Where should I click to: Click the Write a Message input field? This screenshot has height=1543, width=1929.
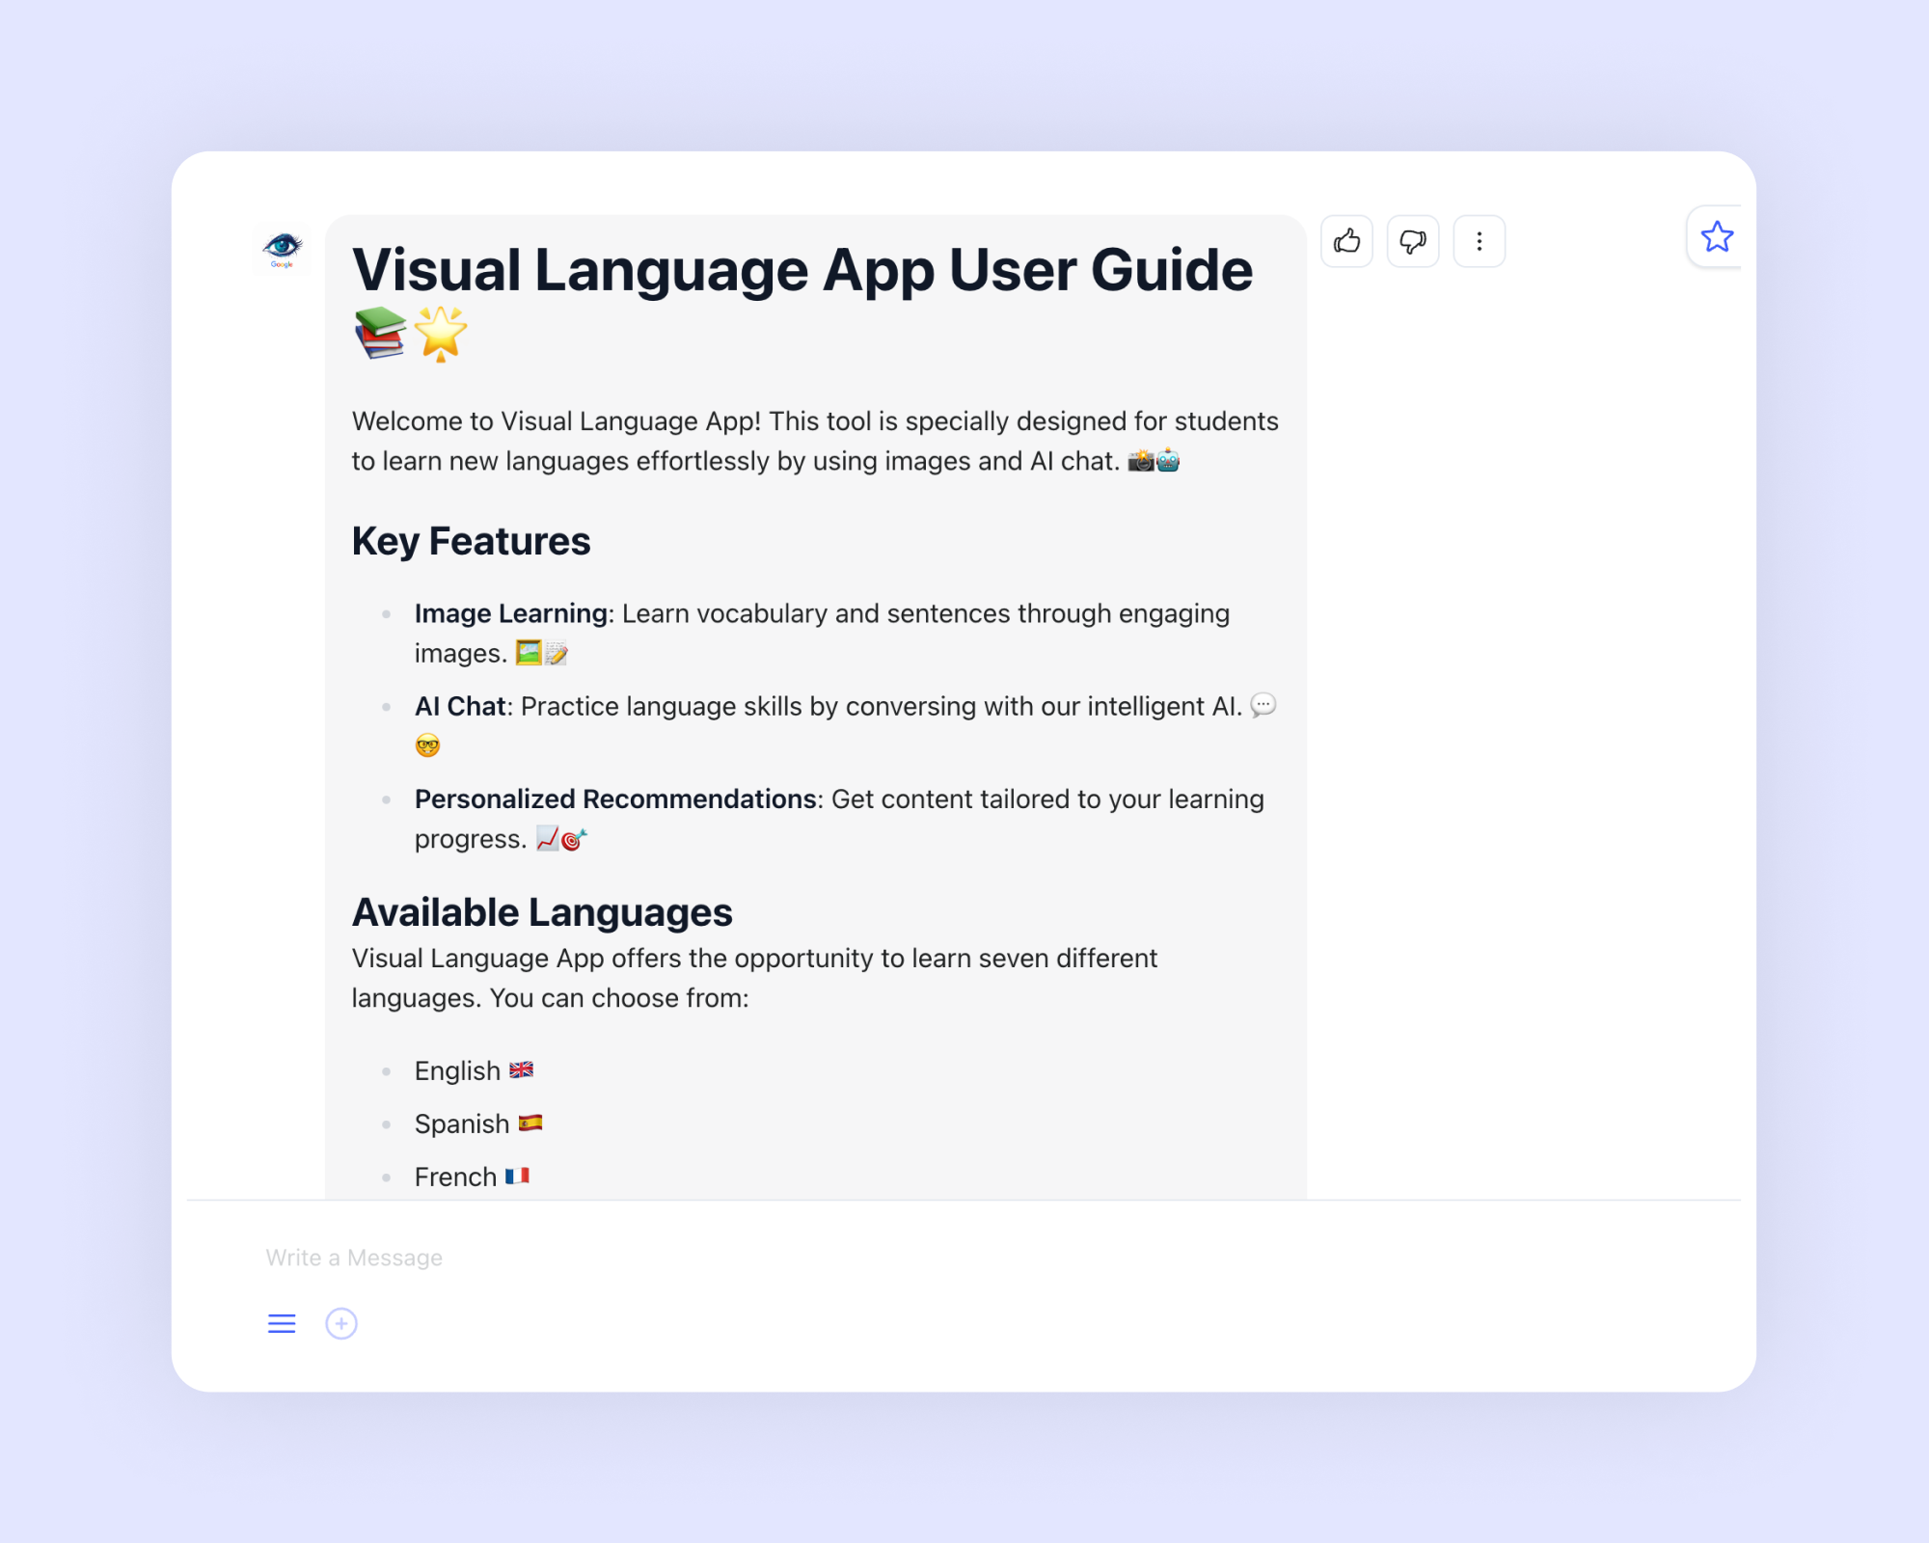pos(353,1257)
